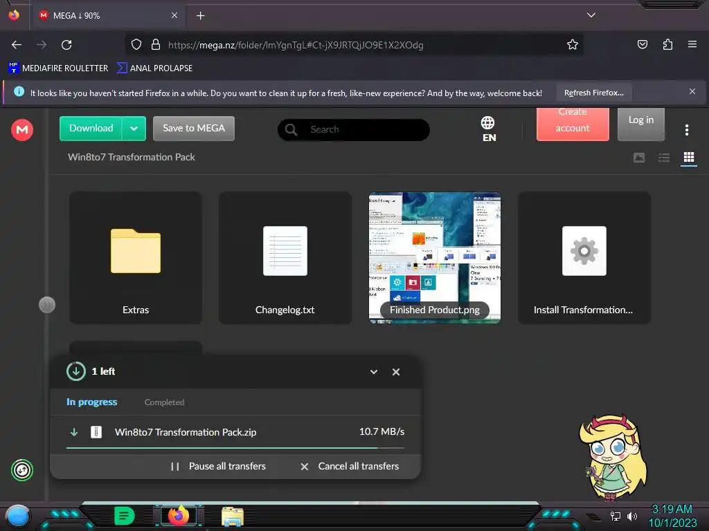Image resolution: width=709 pixels, height=531 pixels.
Task: Click the 3:19 AM clock
Action: click(672, 510)
